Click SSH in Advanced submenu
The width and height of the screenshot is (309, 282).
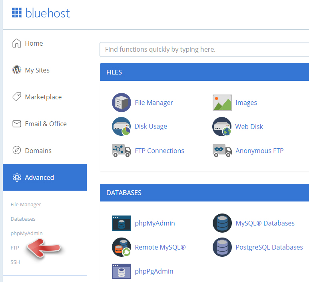(x=15, y=262)
